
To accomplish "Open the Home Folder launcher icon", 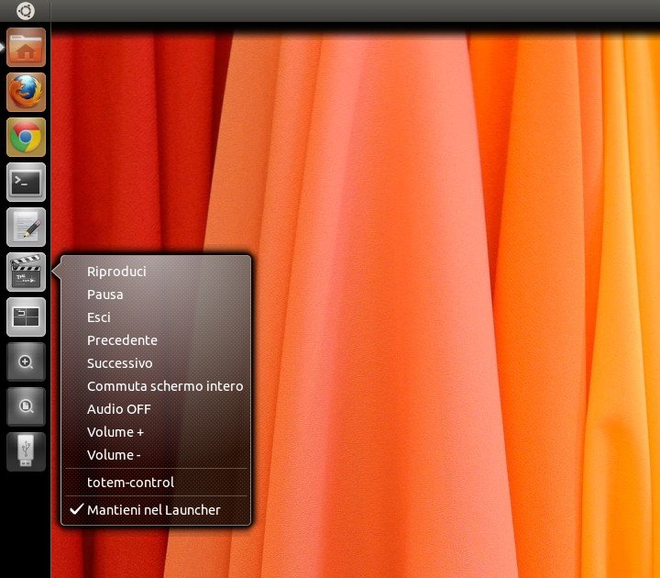I will coord(26,47).
